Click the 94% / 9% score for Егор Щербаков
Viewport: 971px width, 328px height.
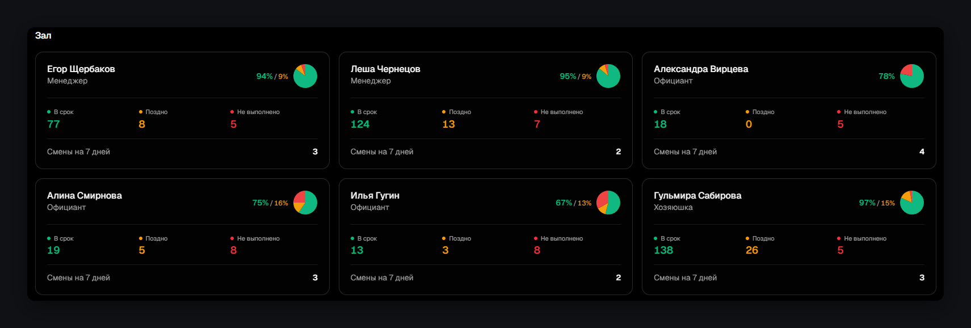(x=272, y=76)
